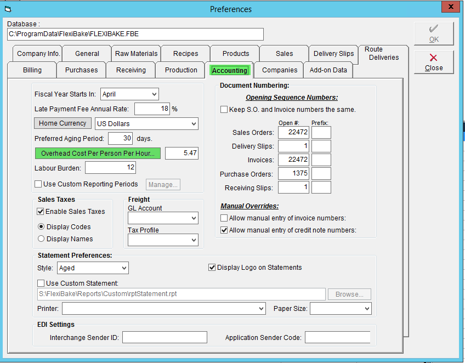
Task: Click the Invoices prefix field
Action: [x=321, y=160]
